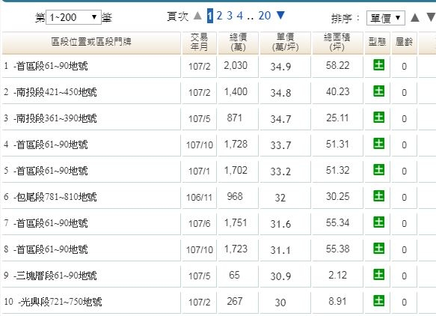Click area 25.11 cell

(337, 118)
